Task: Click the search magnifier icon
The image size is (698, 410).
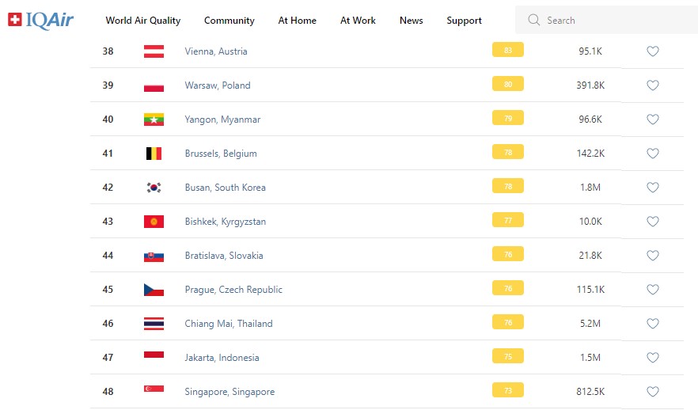Action: click(x=534, y=20)
